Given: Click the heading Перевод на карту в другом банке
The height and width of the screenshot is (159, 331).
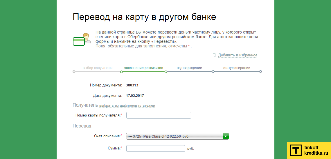Looking at the screenshot, I should [144, 17].
